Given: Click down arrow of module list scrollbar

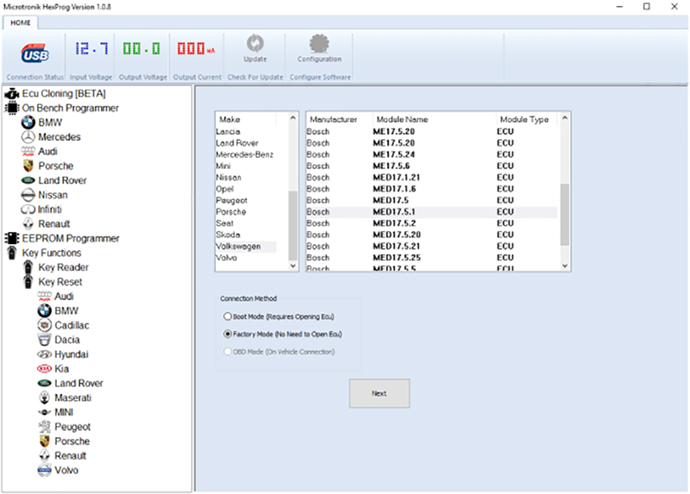Looking at the screenshot, I should tap(565, 266).
